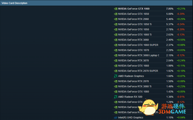Select the NVIDIA GeForce RTX 2070 SUPER name
The height and width of the screenshot is (120, 193).
pos(138,71)
